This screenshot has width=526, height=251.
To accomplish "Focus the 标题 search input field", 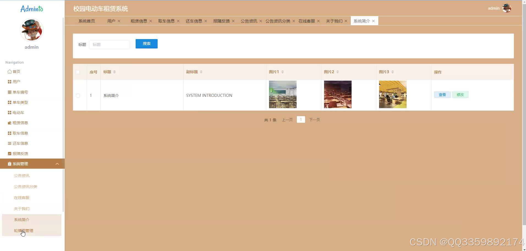I will click(x=109, y=45).
